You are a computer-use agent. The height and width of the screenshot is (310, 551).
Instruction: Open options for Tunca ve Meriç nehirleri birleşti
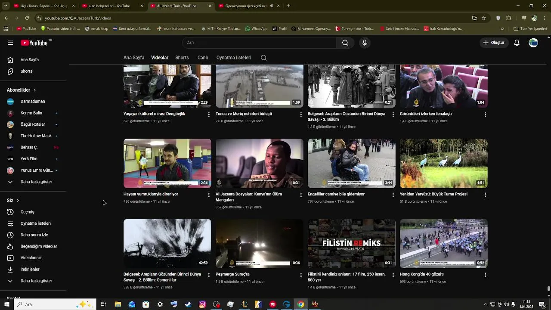(x=301, y=115)
